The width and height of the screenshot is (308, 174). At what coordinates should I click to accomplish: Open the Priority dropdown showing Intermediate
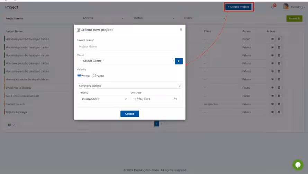coord(104,99)
